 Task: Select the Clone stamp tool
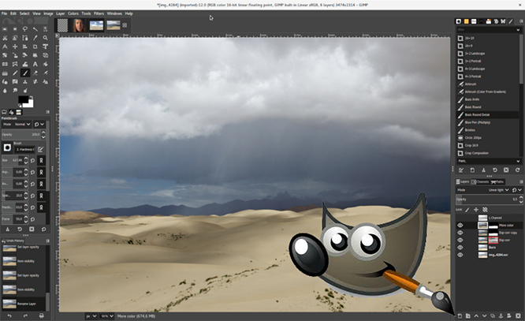[24, 81]
